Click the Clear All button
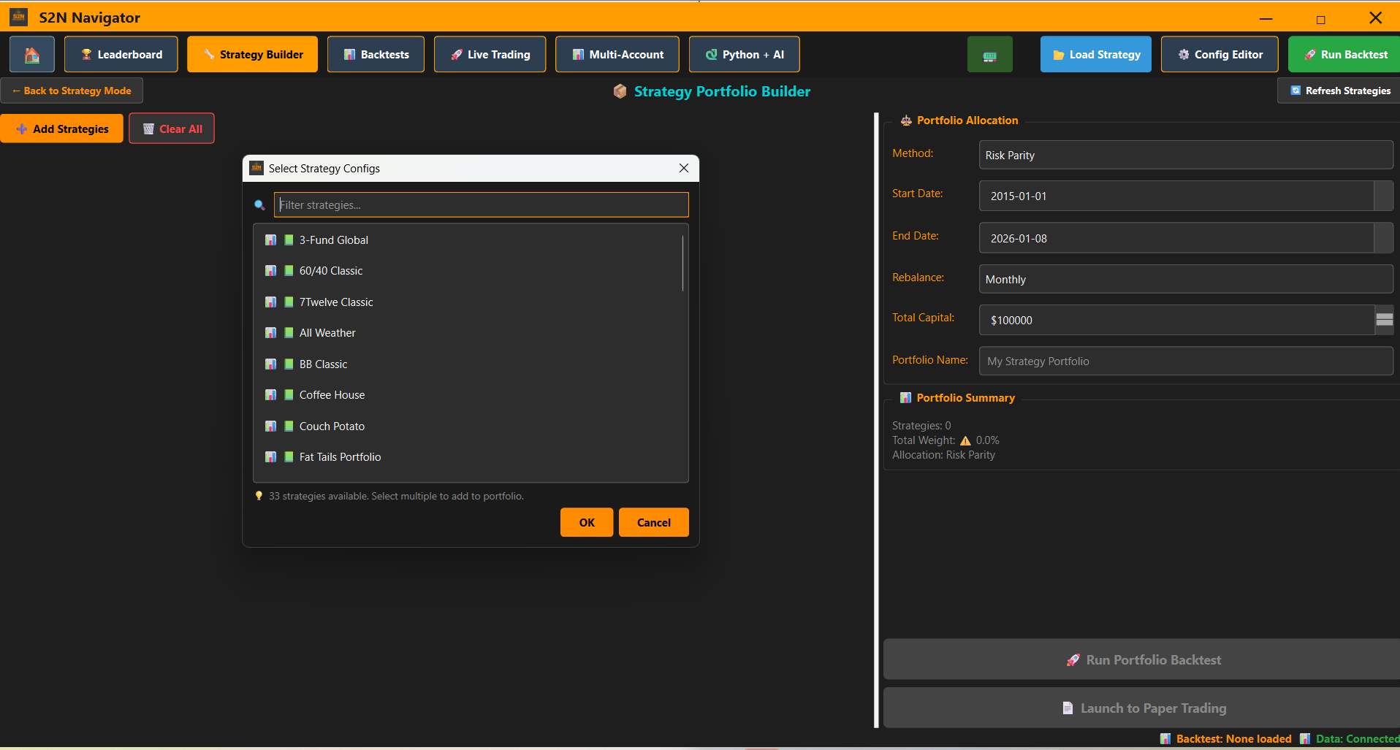The height and width of the screenshot is (750, 1400). coord(172,129)
